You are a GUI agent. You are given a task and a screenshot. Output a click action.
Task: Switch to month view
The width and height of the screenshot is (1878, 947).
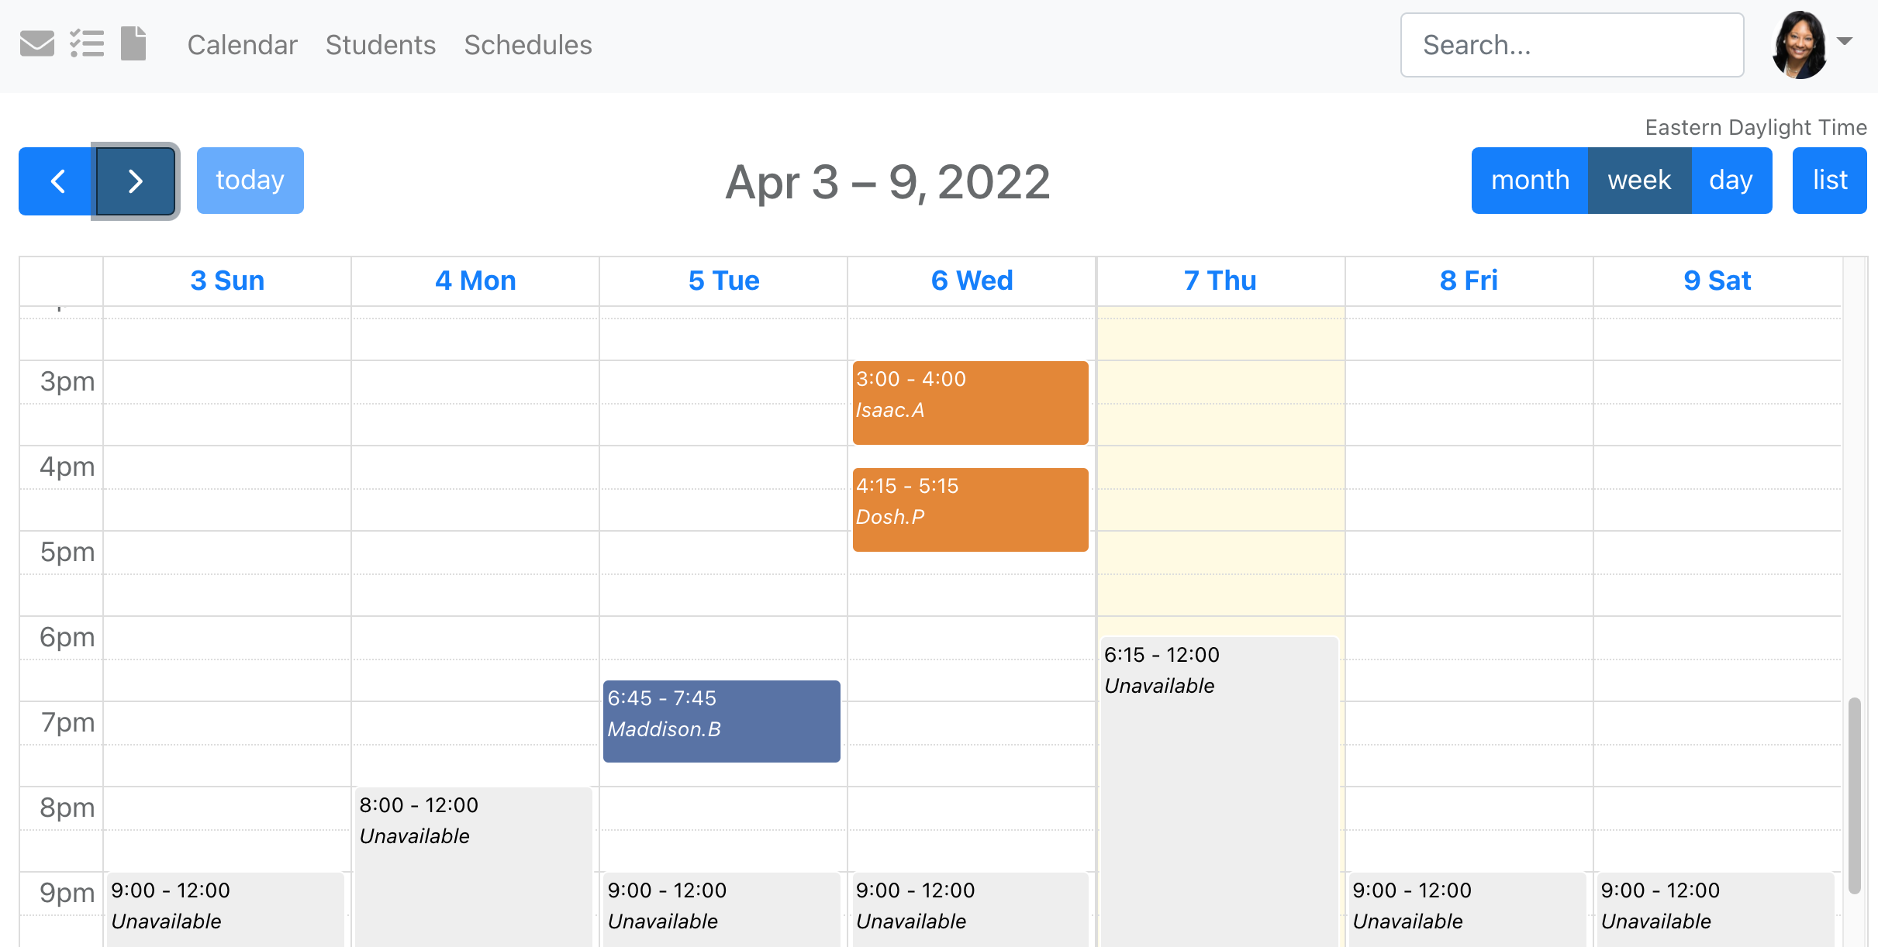pyautogui.click(x=1529, y=181)
